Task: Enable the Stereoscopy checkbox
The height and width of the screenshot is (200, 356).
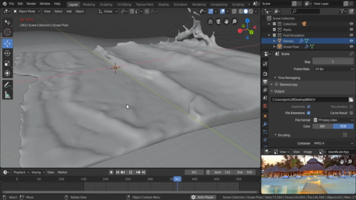Action: tap(276, 84)
